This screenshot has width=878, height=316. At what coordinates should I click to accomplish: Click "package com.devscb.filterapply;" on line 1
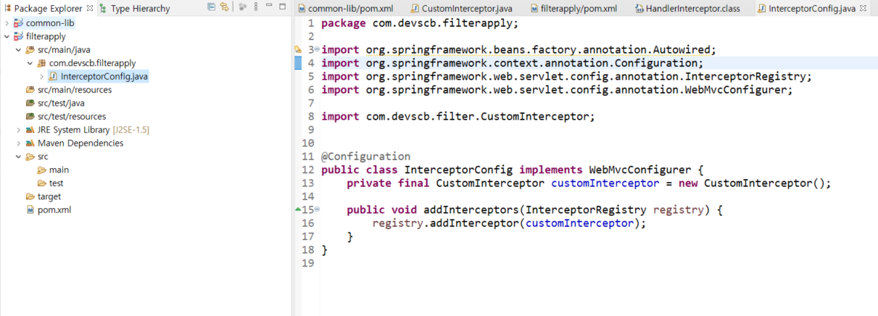[x=420, y=22]
